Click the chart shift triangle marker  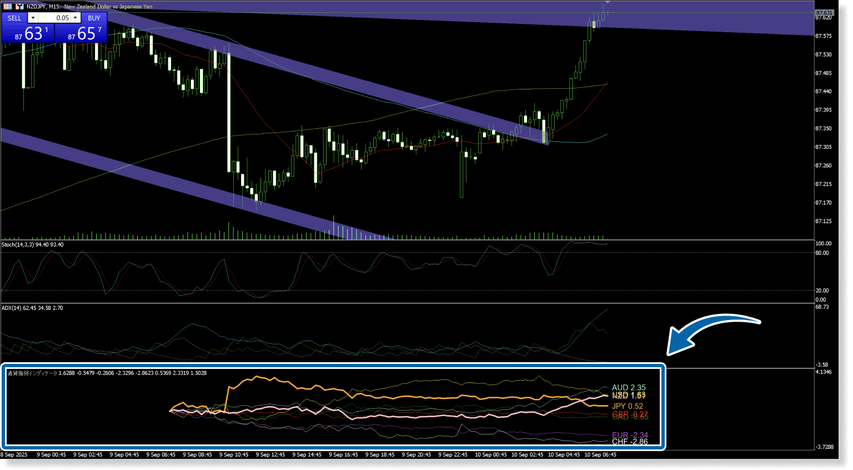(x=608, y=3)
